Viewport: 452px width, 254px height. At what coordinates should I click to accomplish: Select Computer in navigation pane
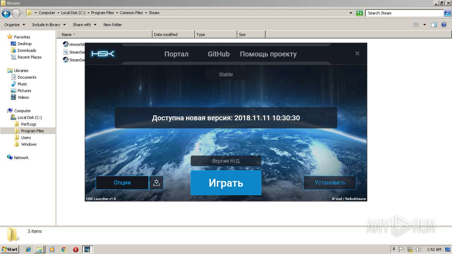[22, 111]
